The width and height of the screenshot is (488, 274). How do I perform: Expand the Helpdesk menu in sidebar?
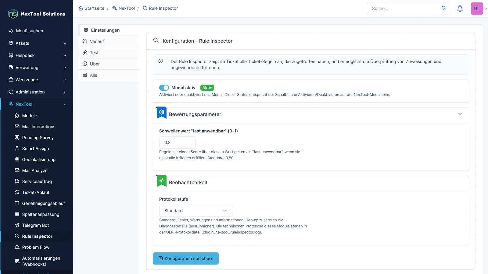pos(37,55)
